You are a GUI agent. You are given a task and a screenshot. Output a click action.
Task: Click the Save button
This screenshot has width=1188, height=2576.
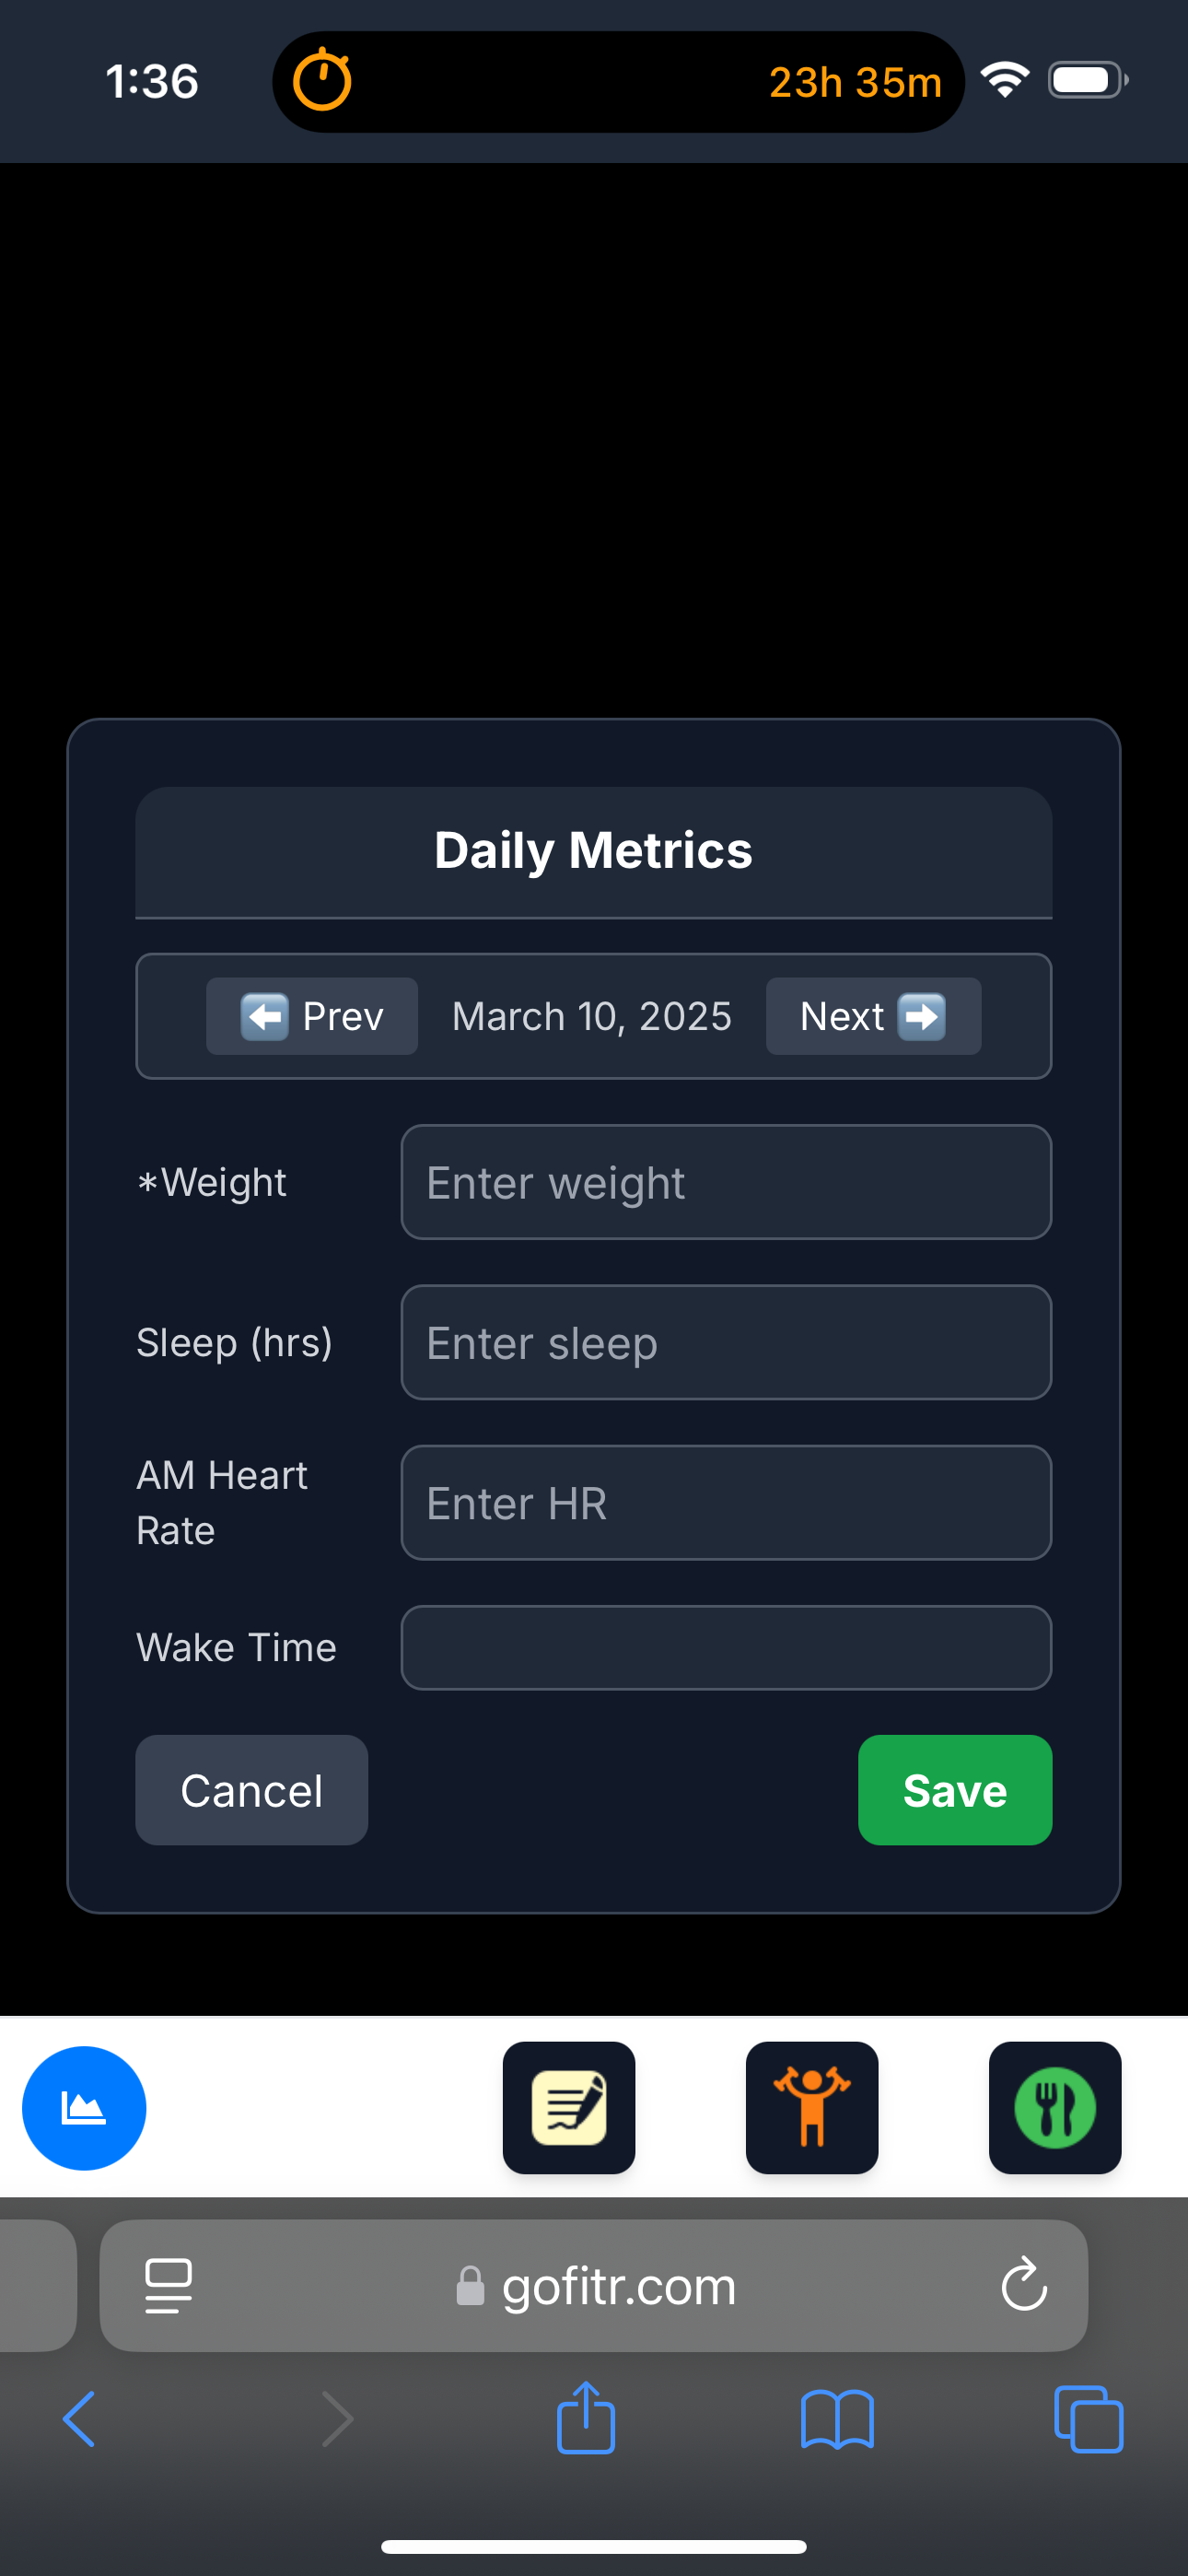coord(954,1790)
